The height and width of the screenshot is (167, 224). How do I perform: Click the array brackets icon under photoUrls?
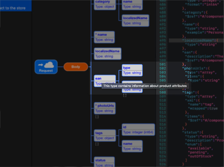pyautogui.click(x=97, y=116)
